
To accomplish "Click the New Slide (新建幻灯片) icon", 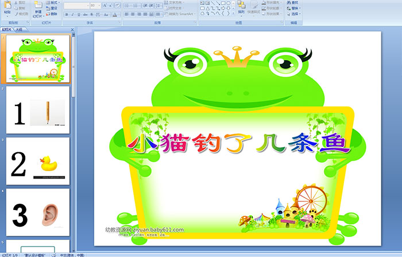I will (38, 5).
